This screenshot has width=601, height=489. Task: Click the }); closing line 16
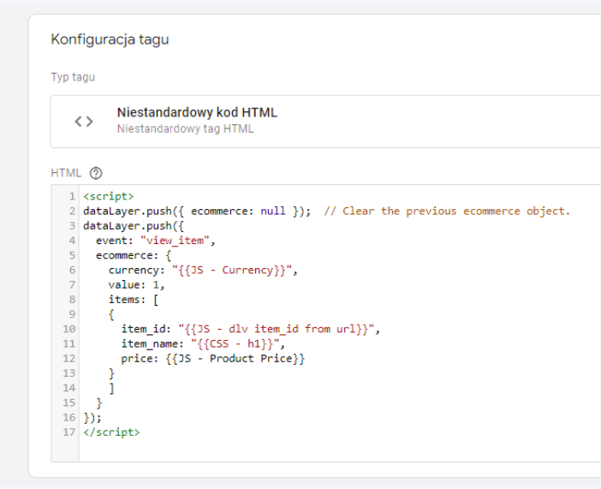pyautogui.click(x=92, y=418)
